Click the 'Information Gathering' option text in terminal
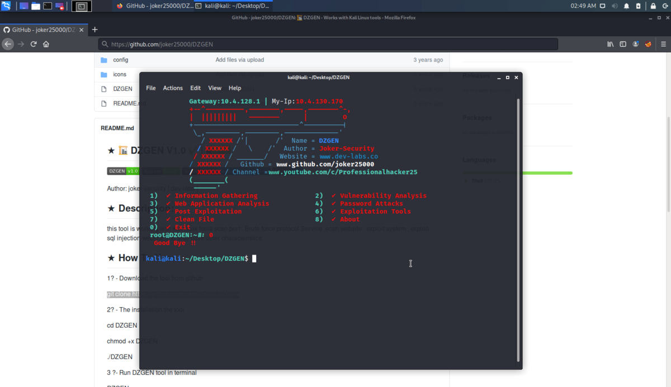Screen dimensions: 671x387 216,196
